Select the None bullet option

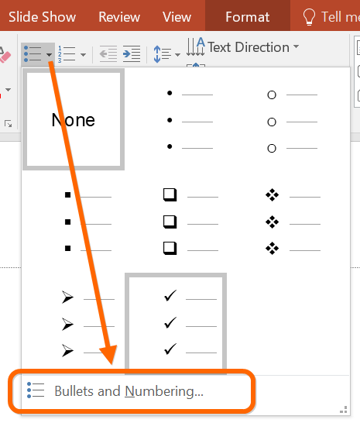[x=74, y=119]
